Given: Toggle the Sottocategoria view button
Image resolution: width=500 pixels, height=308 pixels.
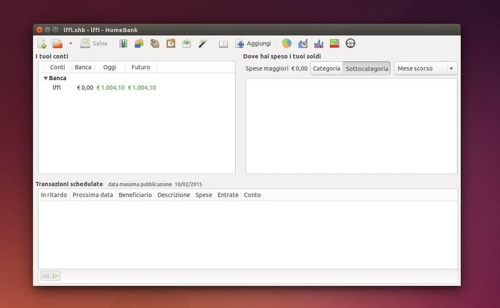Looking at the screenshot, I should [x=367, y=68].
